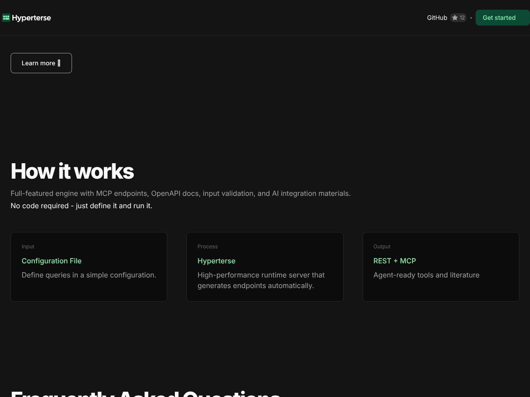Select the Configuration File card title
Viewport: 530px width, 397px height.
click(52, 261)
